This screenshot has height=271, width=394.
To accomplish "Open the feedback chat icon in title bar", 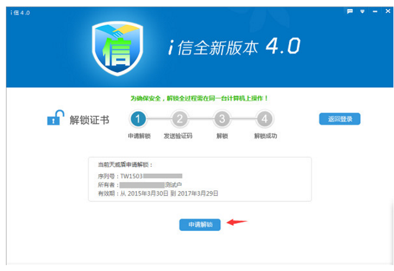I will [x=350, y=11].
